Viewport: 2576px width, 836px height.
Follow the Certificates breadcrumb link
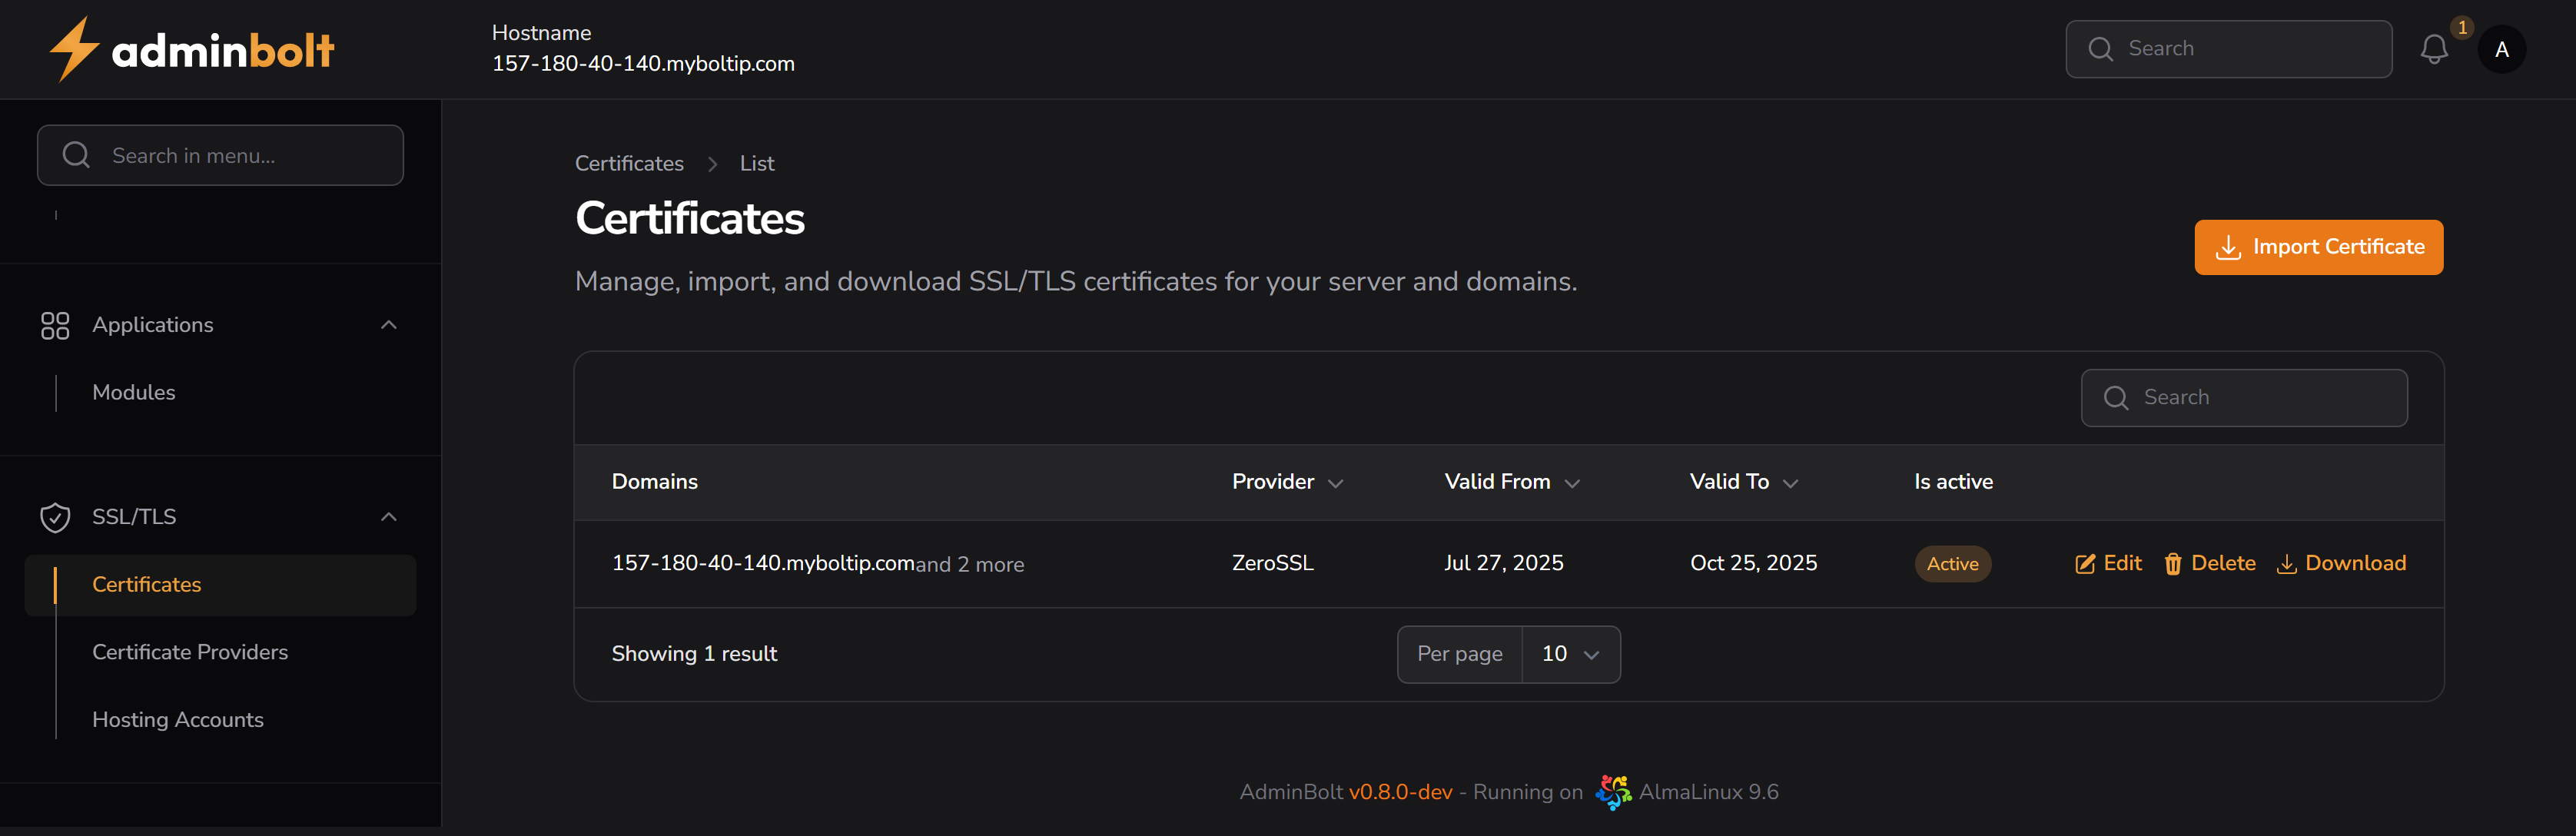click(x=629, y=163)
